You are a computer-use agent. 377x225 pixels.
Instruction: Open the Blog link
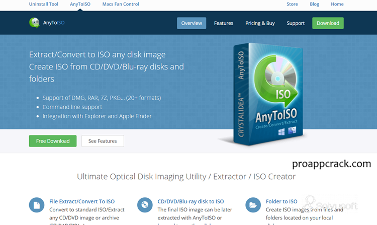(x=315, y=5)
